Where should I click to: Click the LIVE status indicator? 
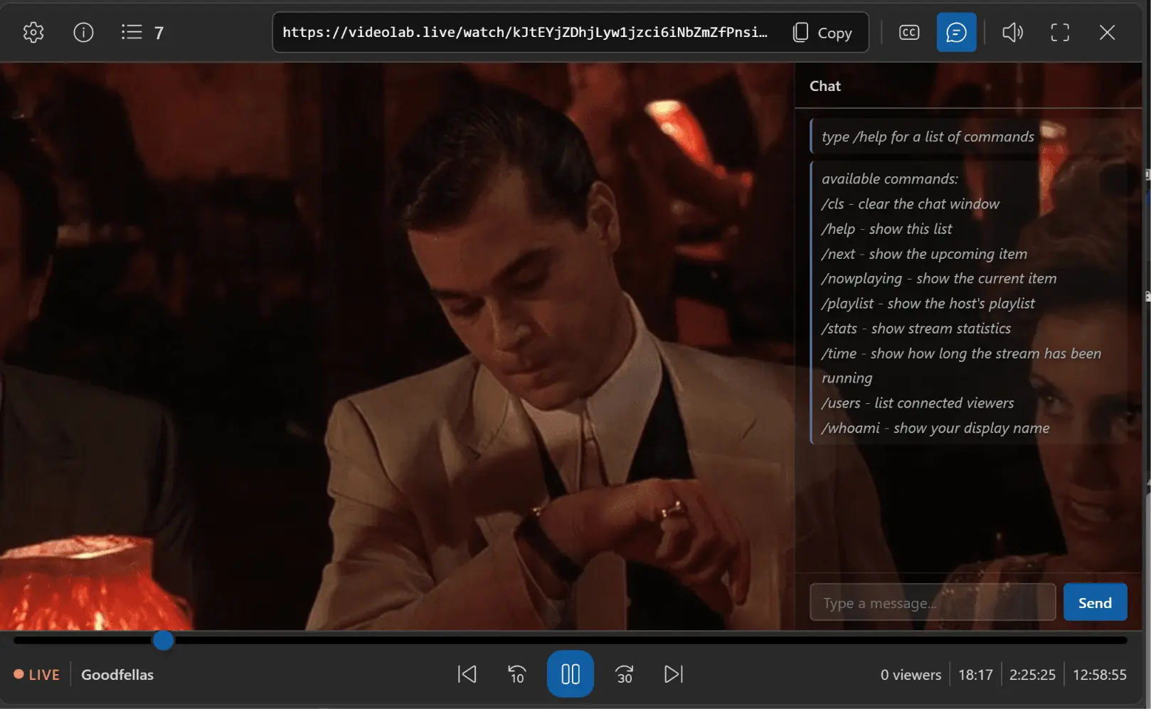pos(36,675)
